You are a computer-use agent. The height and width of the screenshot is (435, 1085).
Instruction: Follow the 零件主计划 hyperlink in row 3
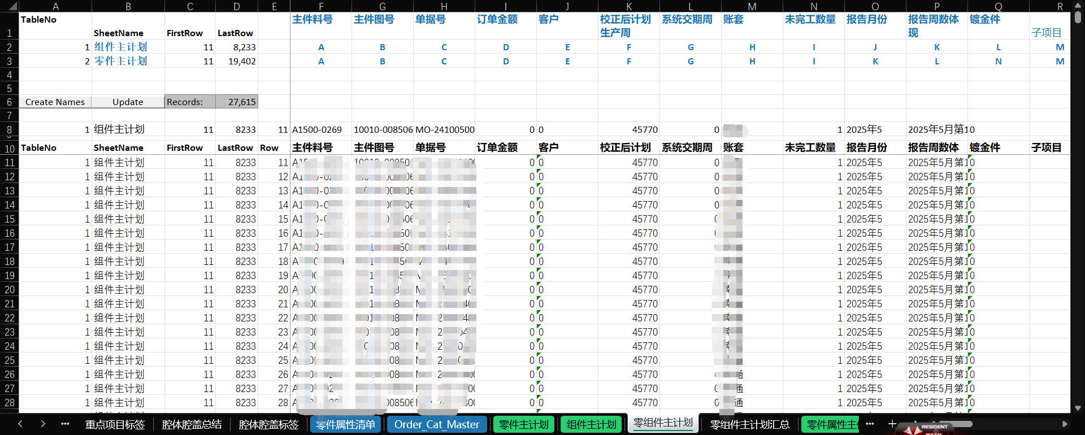(120, 61)
